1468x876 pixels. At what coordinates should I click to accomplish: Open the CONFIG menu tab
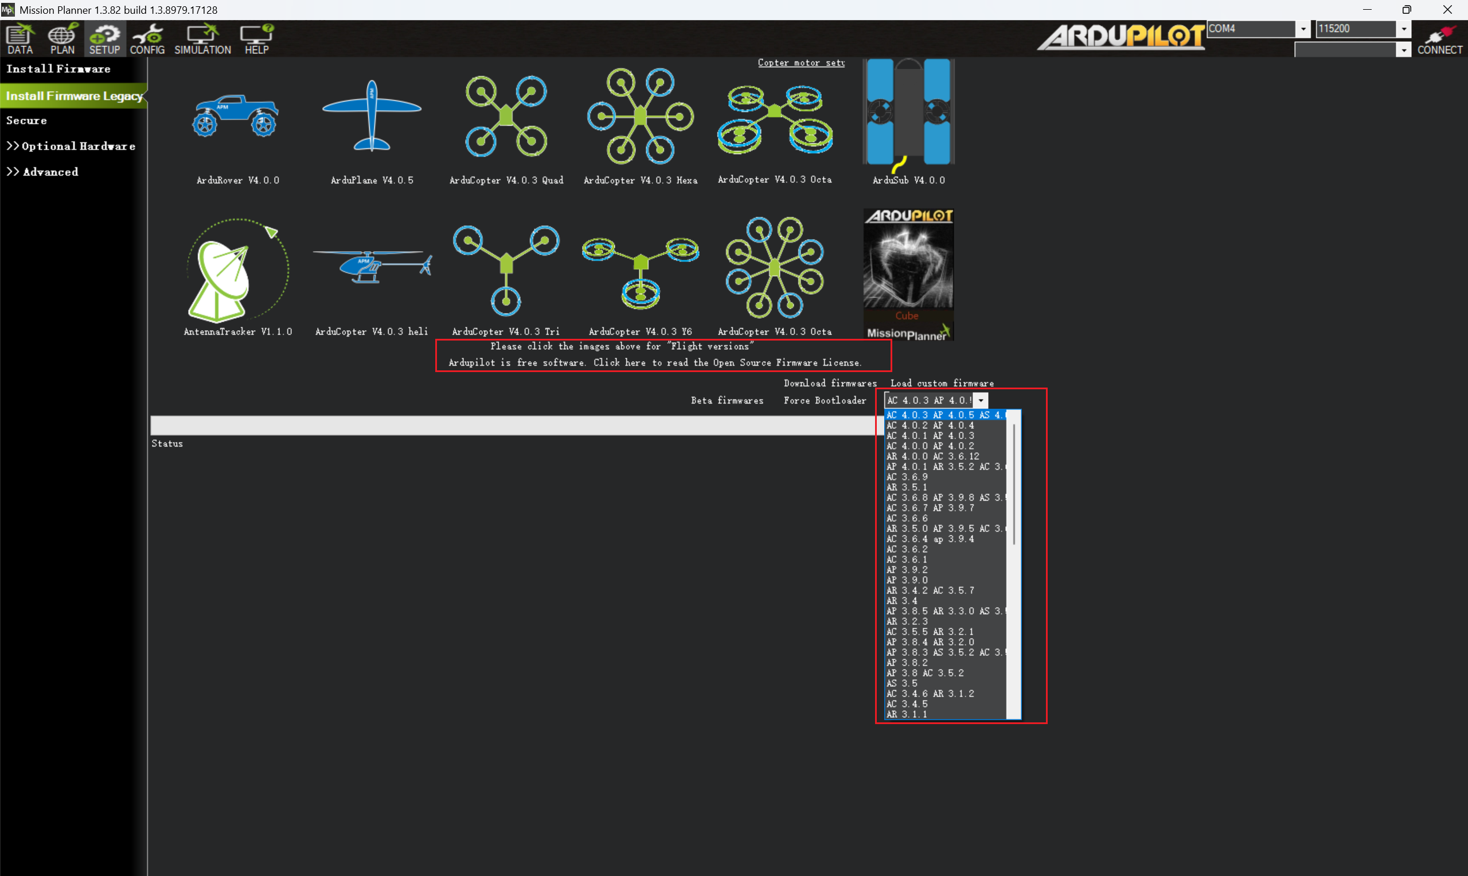coord(147,39)
